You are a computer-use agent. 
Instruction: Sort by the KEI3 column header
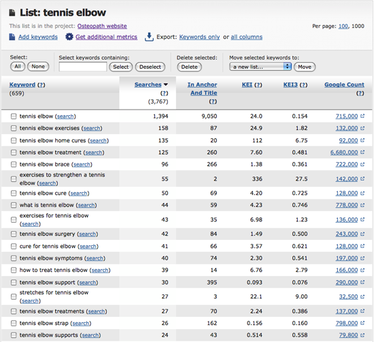[290, 85]
